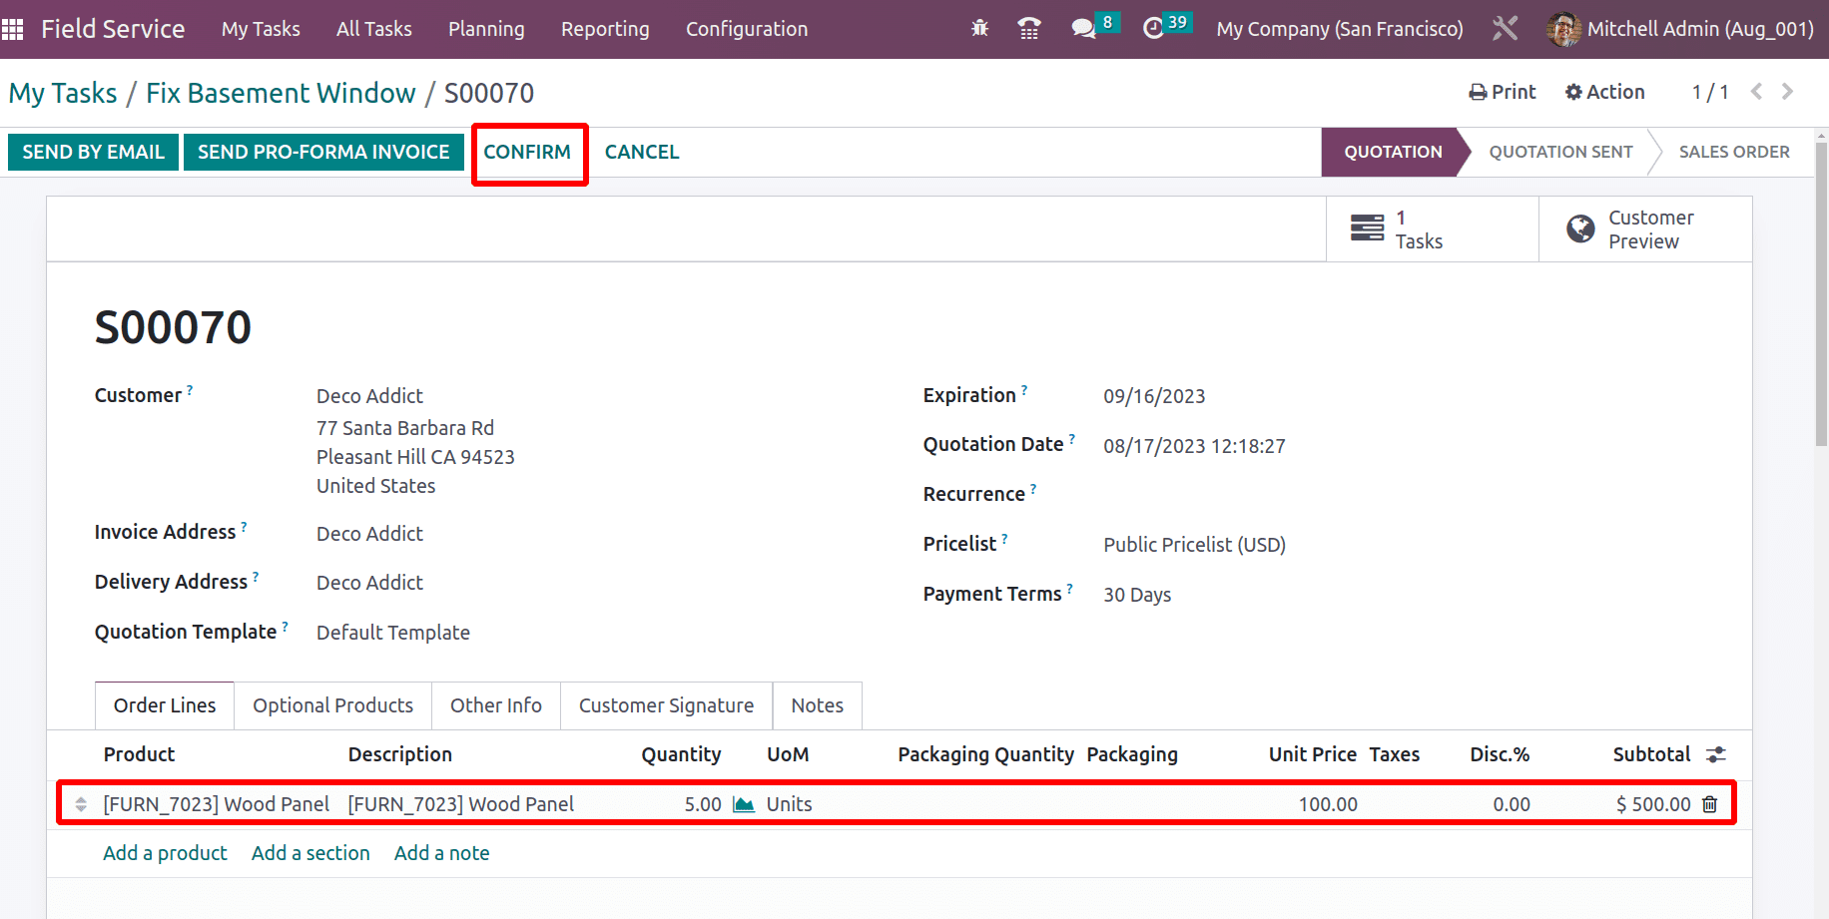Open activities clock with 39 badge

tap(1167, 27)
